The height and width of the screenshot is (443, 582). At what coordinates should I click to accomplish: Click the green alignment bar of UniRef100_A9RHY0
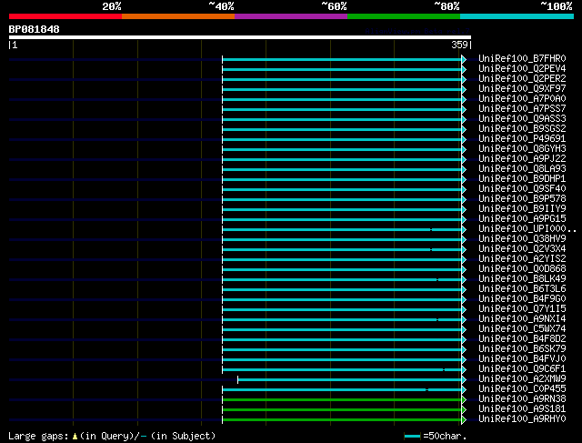(x=342, y=420)
